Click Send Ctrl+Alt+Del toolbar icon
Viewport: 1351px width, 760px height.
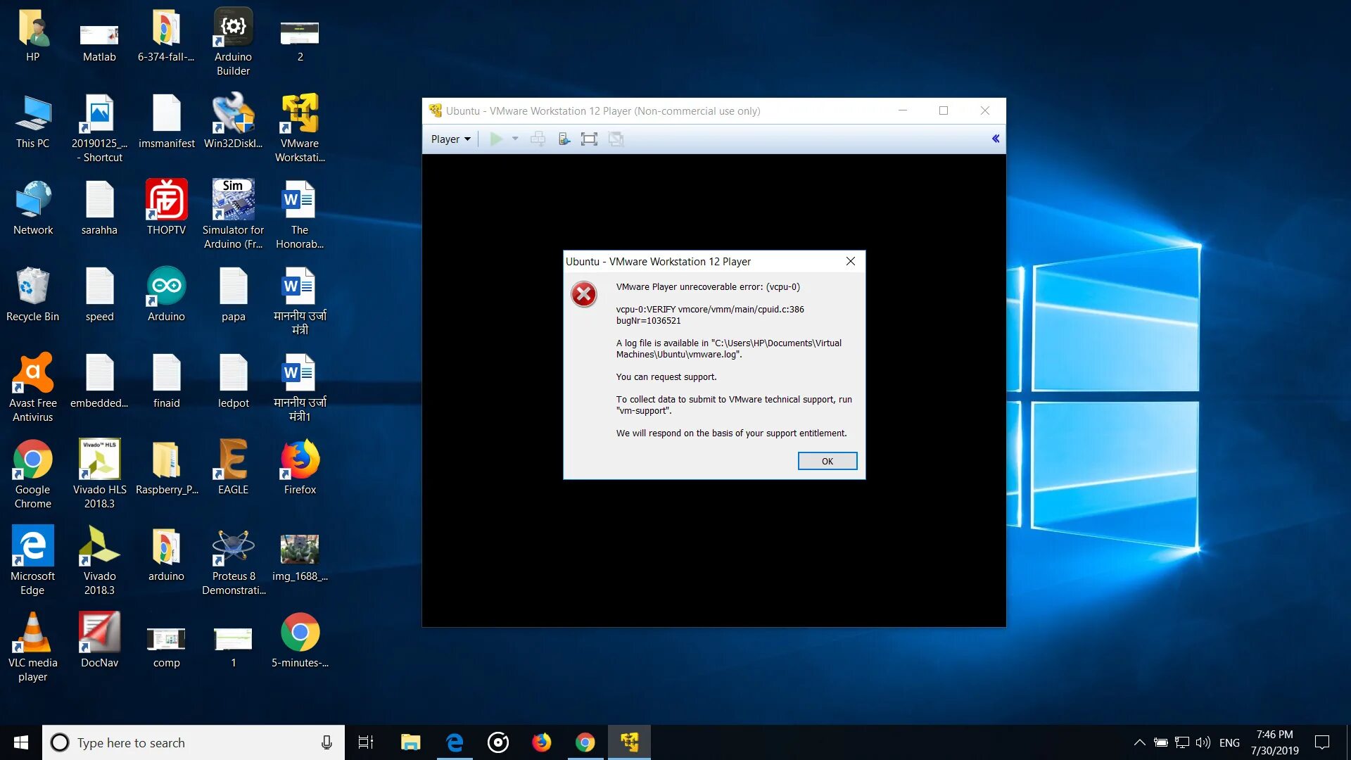point(538,139)
